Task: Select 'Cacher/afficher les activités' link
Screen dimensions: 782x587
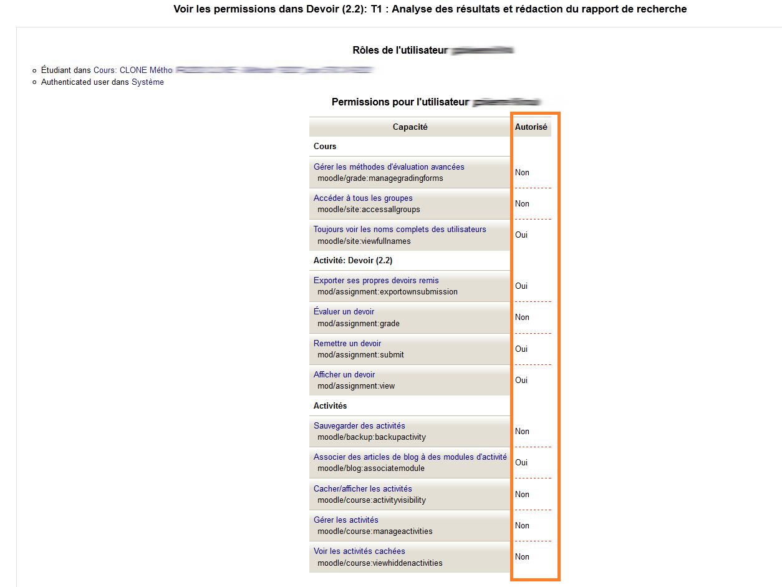Action: click(363, 488)
